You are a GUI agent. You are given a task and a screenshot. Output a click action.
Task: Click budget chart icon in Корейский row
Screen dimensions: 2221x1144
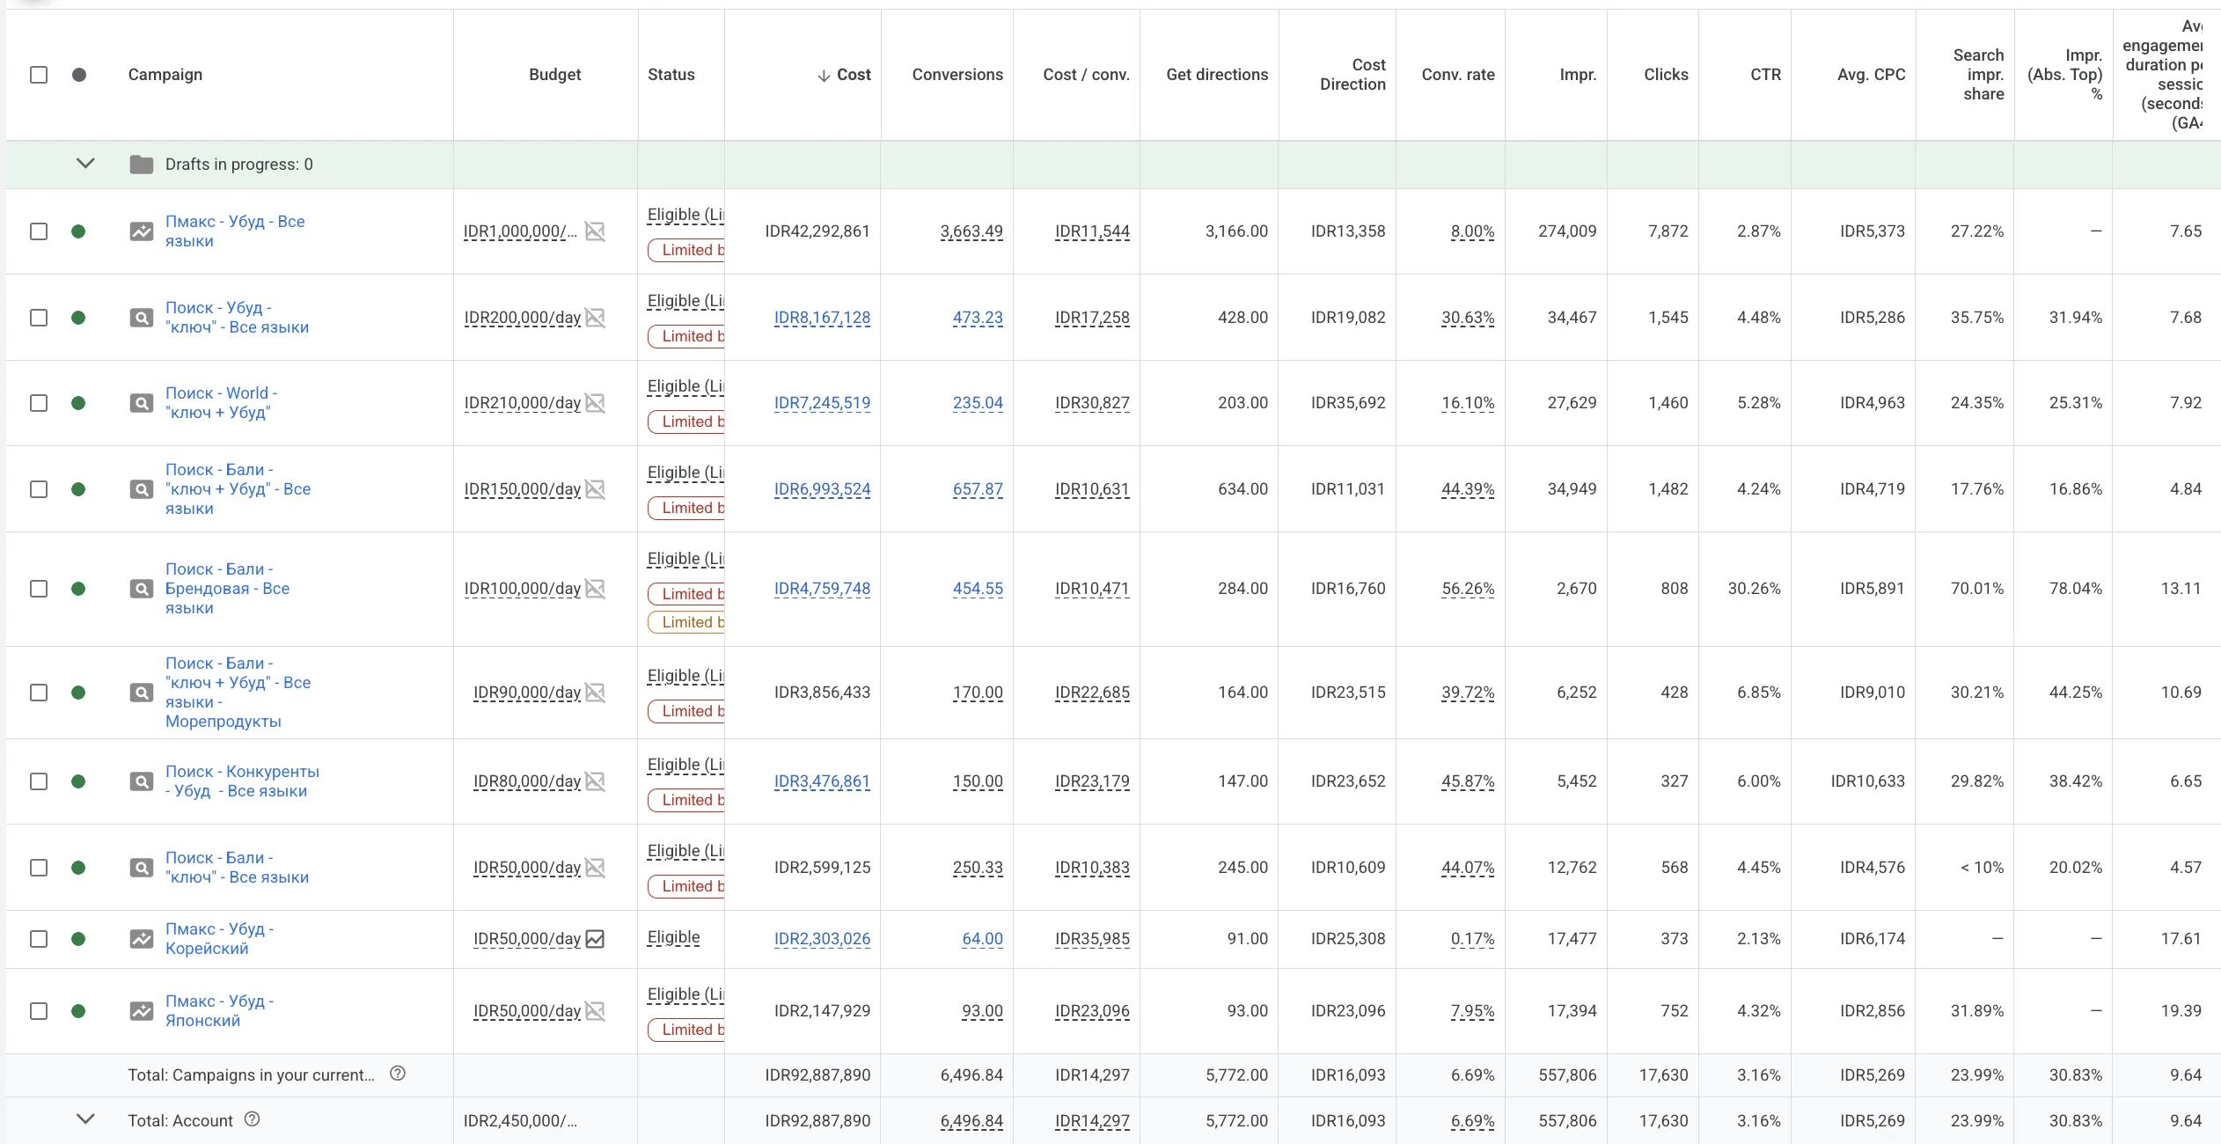pos(596,939)
